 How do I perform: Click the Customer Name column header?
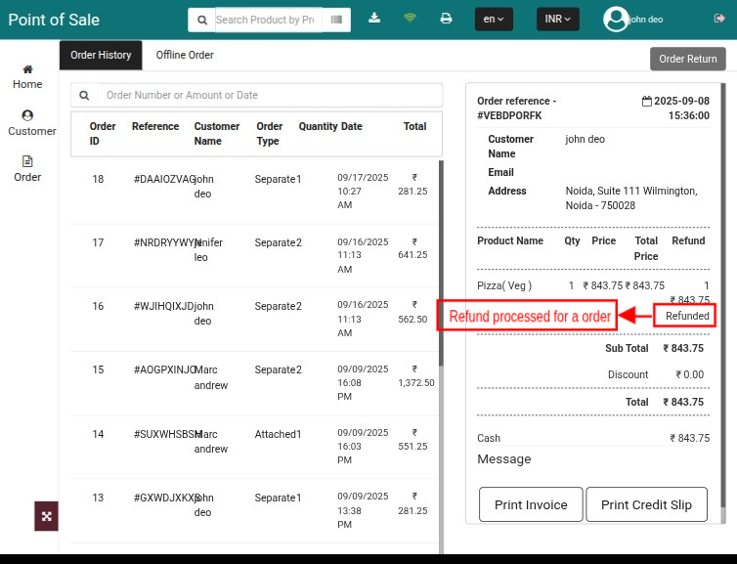pyautogui.click(x=217, y=134)
